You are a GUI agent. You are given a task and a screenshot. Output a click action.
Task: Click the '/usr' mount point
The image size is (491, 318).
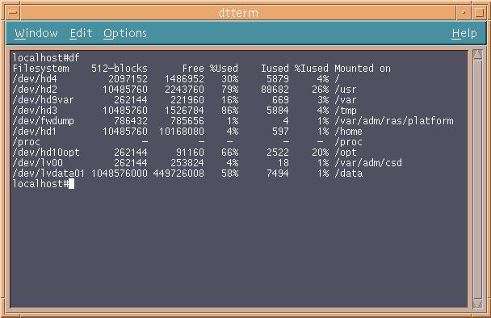(x=346, y=90)
